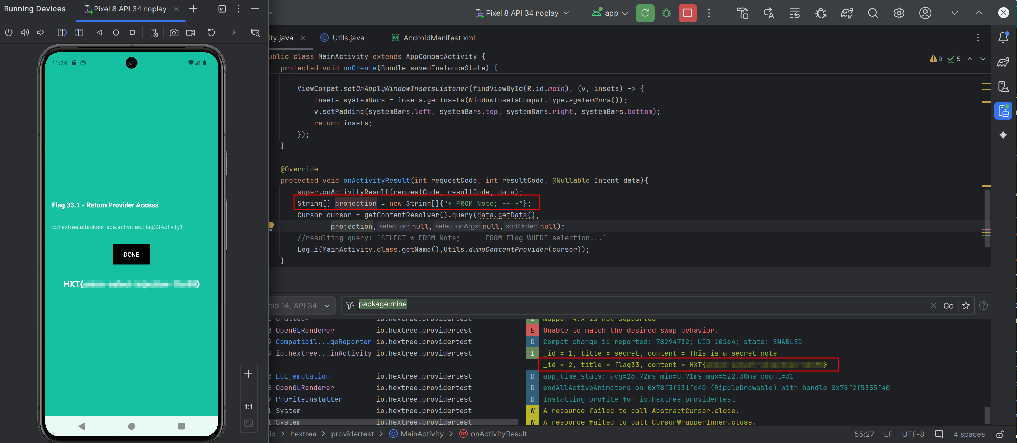Switch to Utils.java editor tab
The height and width of the screenshot is (443, 1017).
pos(342,38)
